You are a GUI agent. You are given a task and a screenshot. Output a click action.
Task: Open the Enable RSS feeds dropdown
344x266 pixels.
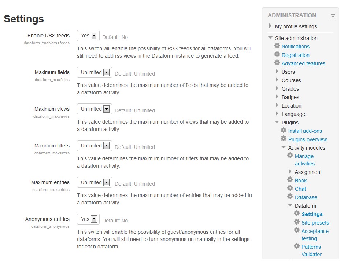pyautogui.click(x=88, y=36)
